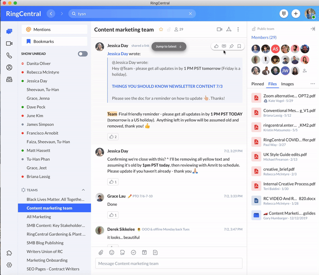
Task: Open the Phone section in left sidebar
Action: (9, 56)
